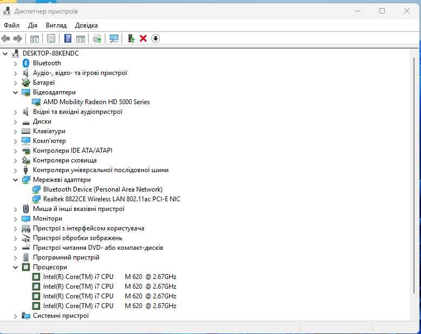Image resolution: width=421 pixels, height=334 pixels.
Task: Click the Show/Hide console tree toolbar icon
Action: (35, 39)
